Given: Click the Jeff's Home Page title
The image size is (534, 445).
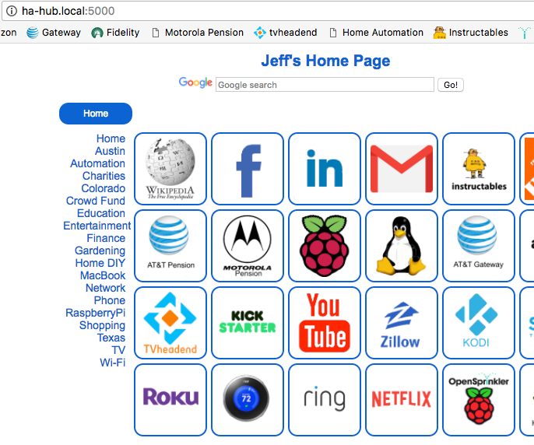Looking at the screenshot, I should coord(325,61).
